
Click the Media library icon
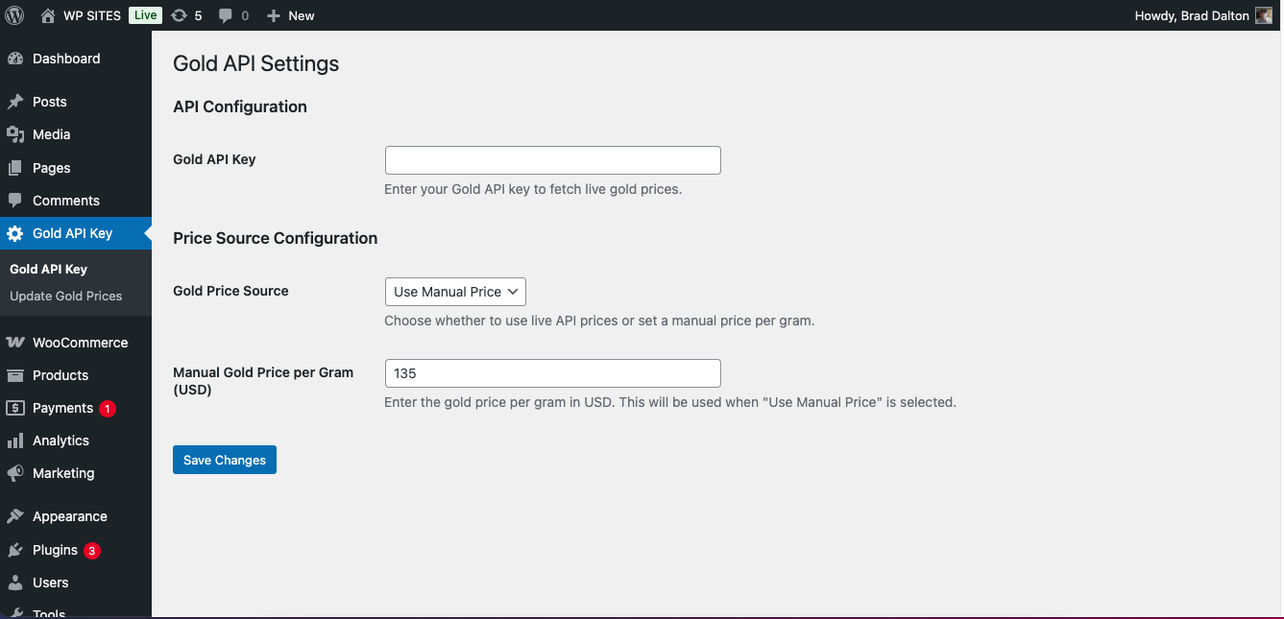[15, 134]
